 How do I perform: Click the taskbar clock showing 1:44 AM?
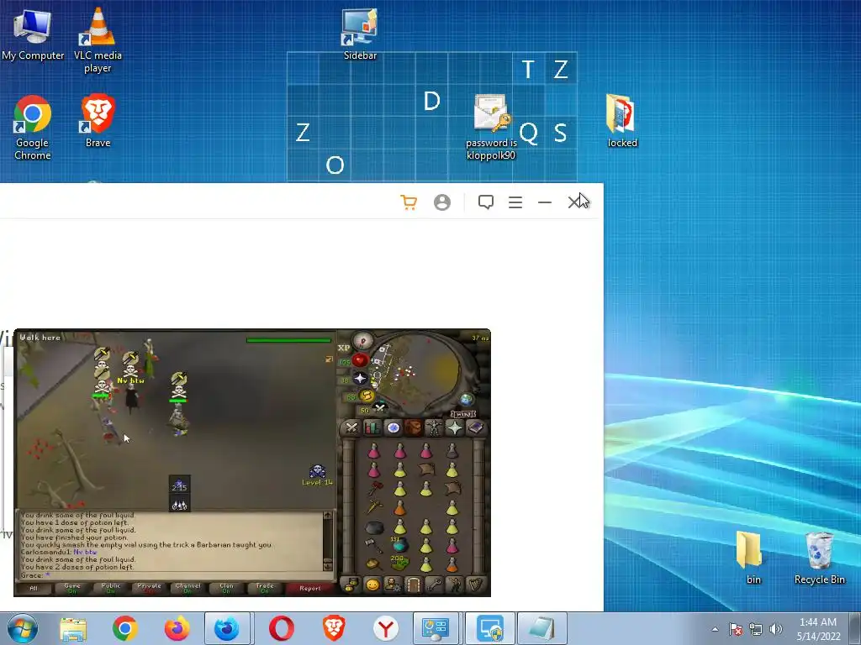click(818, 628)
